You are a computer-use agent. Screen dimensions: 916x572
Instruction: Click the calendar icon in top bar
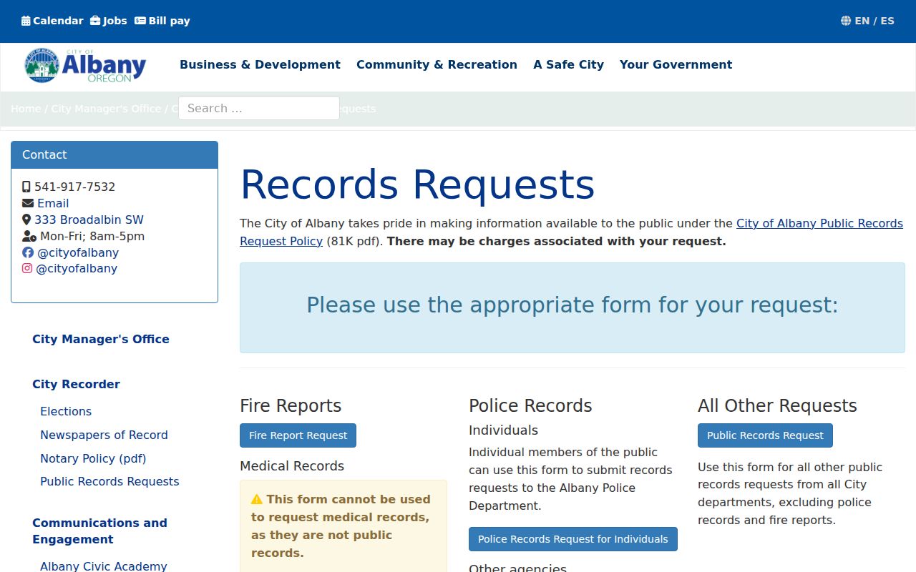26,21
